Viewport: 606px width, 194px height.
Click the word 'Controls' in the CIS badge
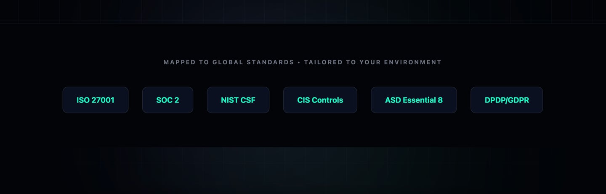click(328, 100)
